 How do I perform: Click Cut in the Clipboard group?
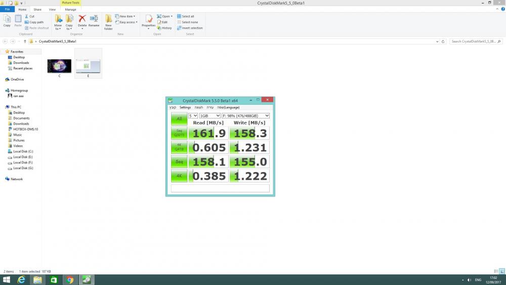click(30, 16)
